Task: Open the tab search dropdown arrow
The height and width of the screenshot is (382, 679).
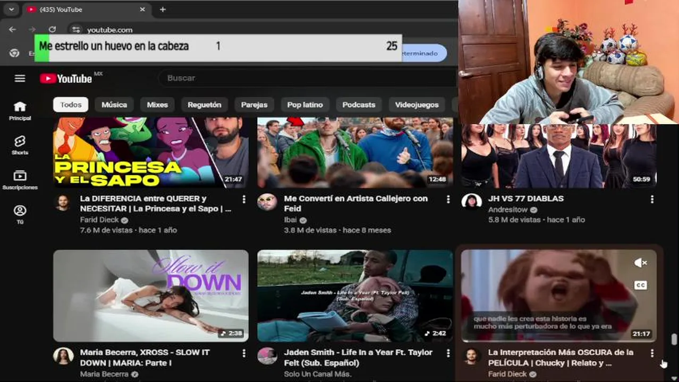Action: 11,10
